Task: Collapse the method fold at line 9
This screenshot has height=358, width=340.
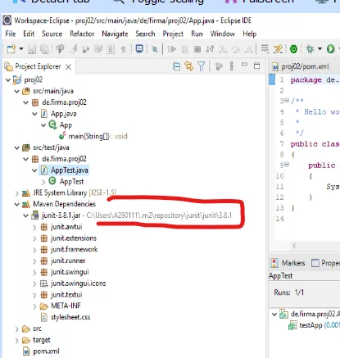Action: point(287,165)
